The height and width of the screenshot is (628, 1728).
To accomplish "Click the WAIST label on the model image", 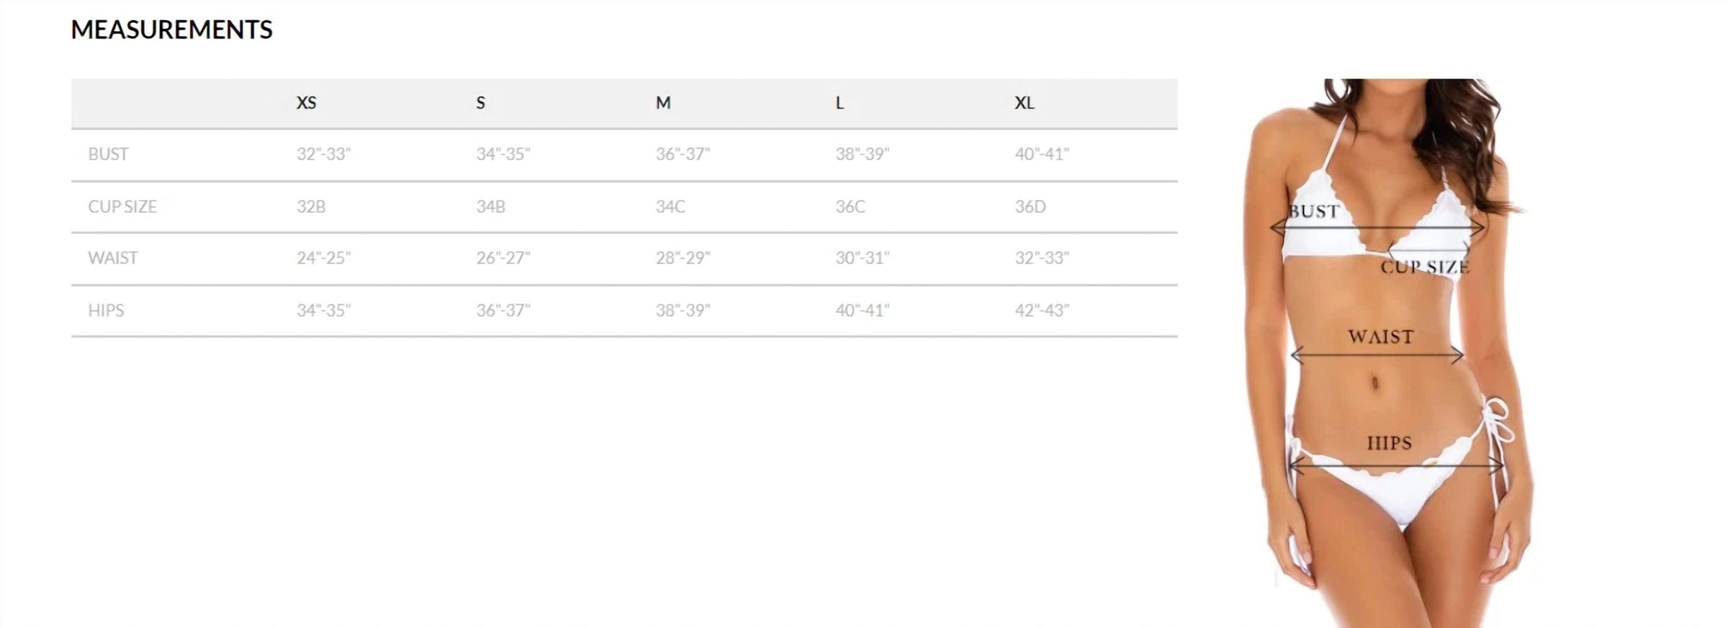I will click(1380, 337).
